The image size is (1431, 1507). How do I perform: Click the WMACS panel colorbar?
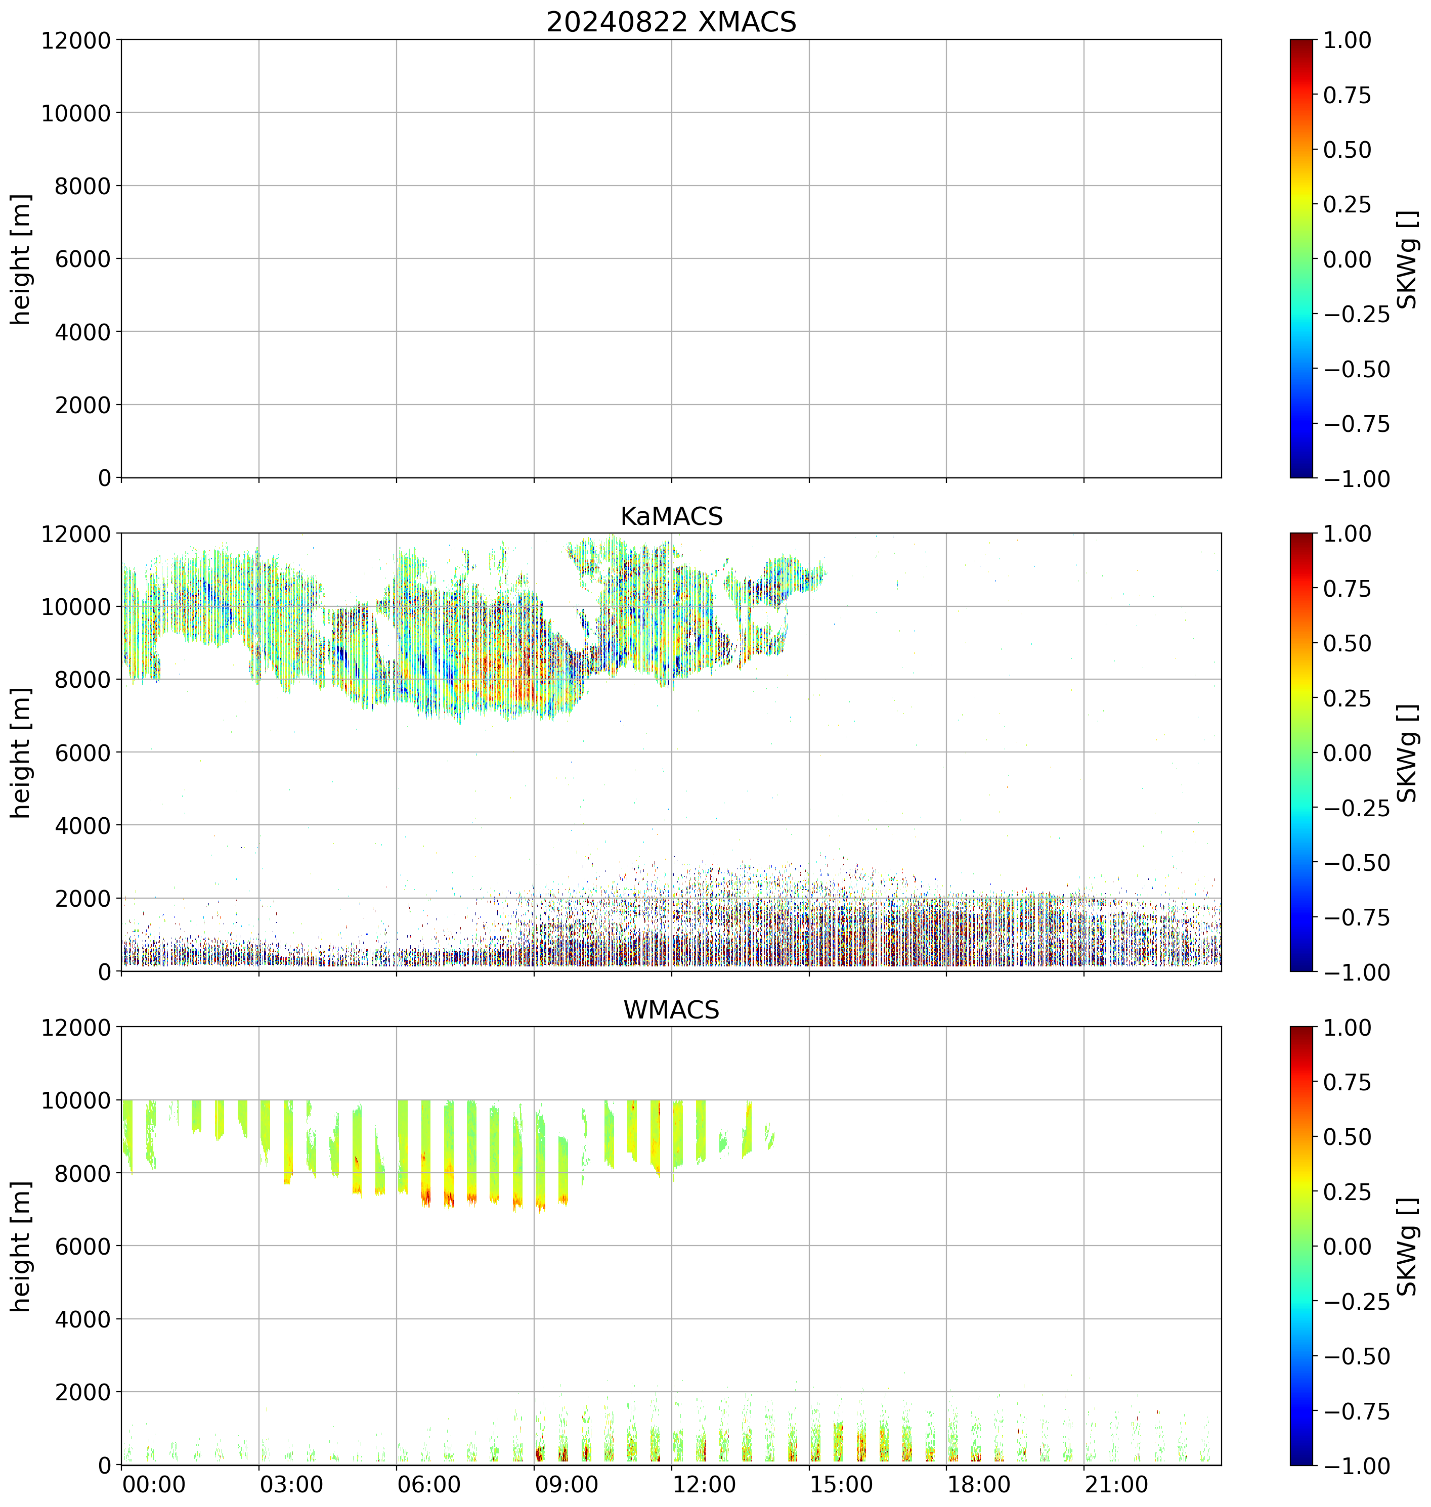tap(1302, 1246)
